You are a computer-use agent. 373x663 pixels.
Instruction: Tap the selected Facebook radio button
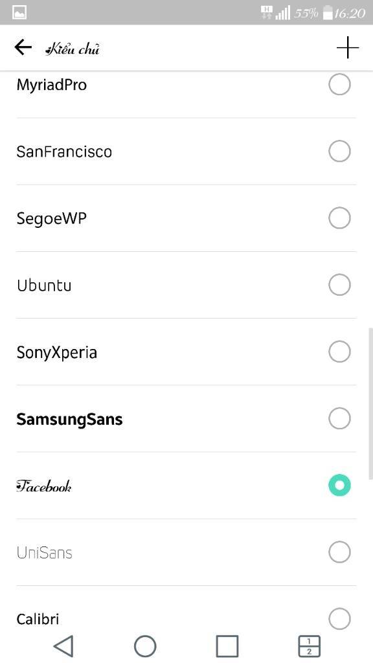[339, 486]
